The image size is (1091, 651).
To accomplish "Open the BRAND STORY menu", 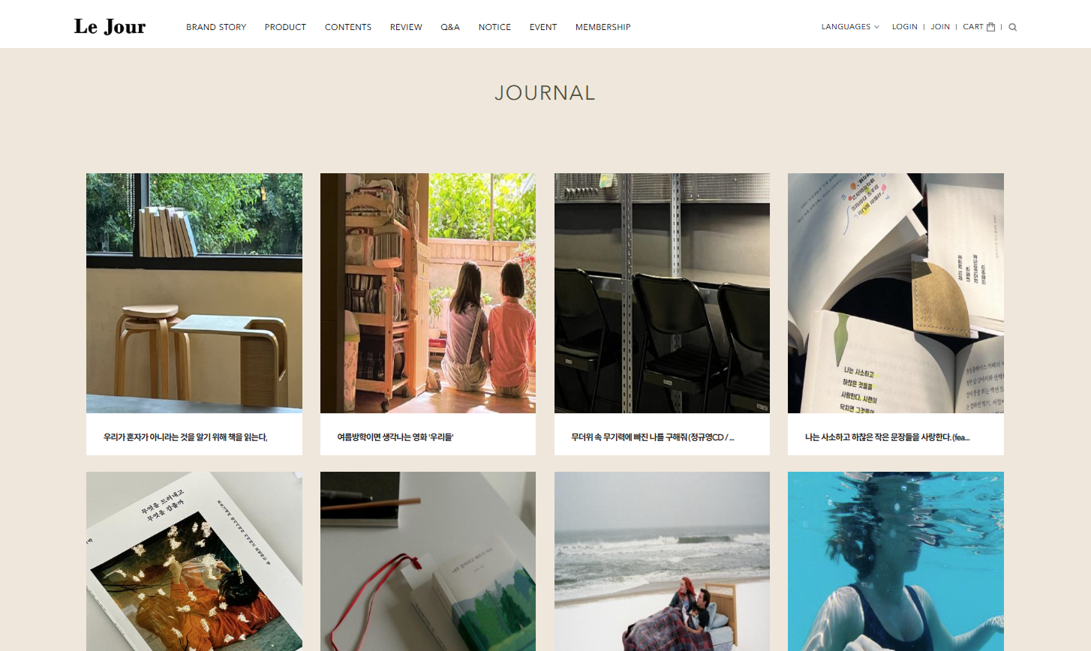I will pyautogui.click(x=216, y=27).
